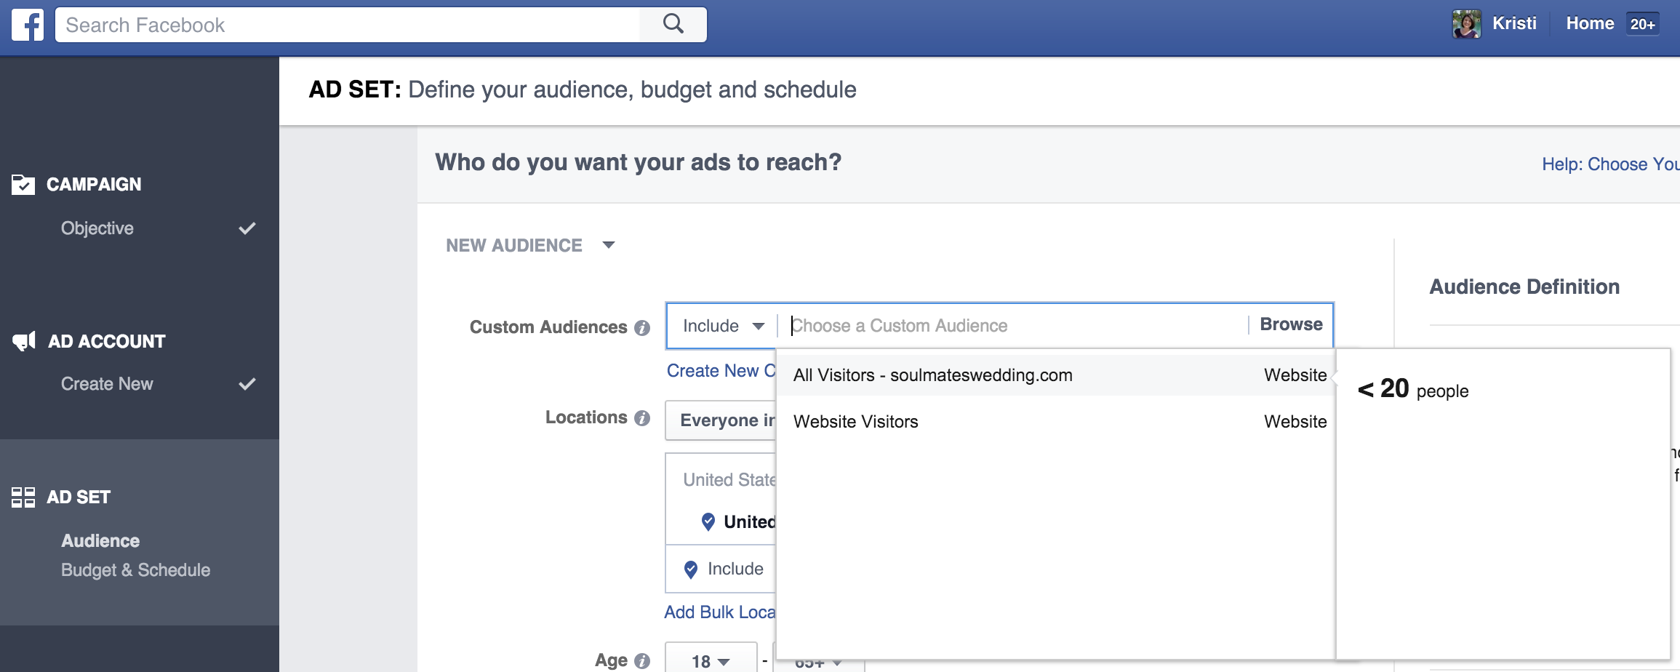Click the Ad Account megaphone icon
1680x672 pixels.
24,341
